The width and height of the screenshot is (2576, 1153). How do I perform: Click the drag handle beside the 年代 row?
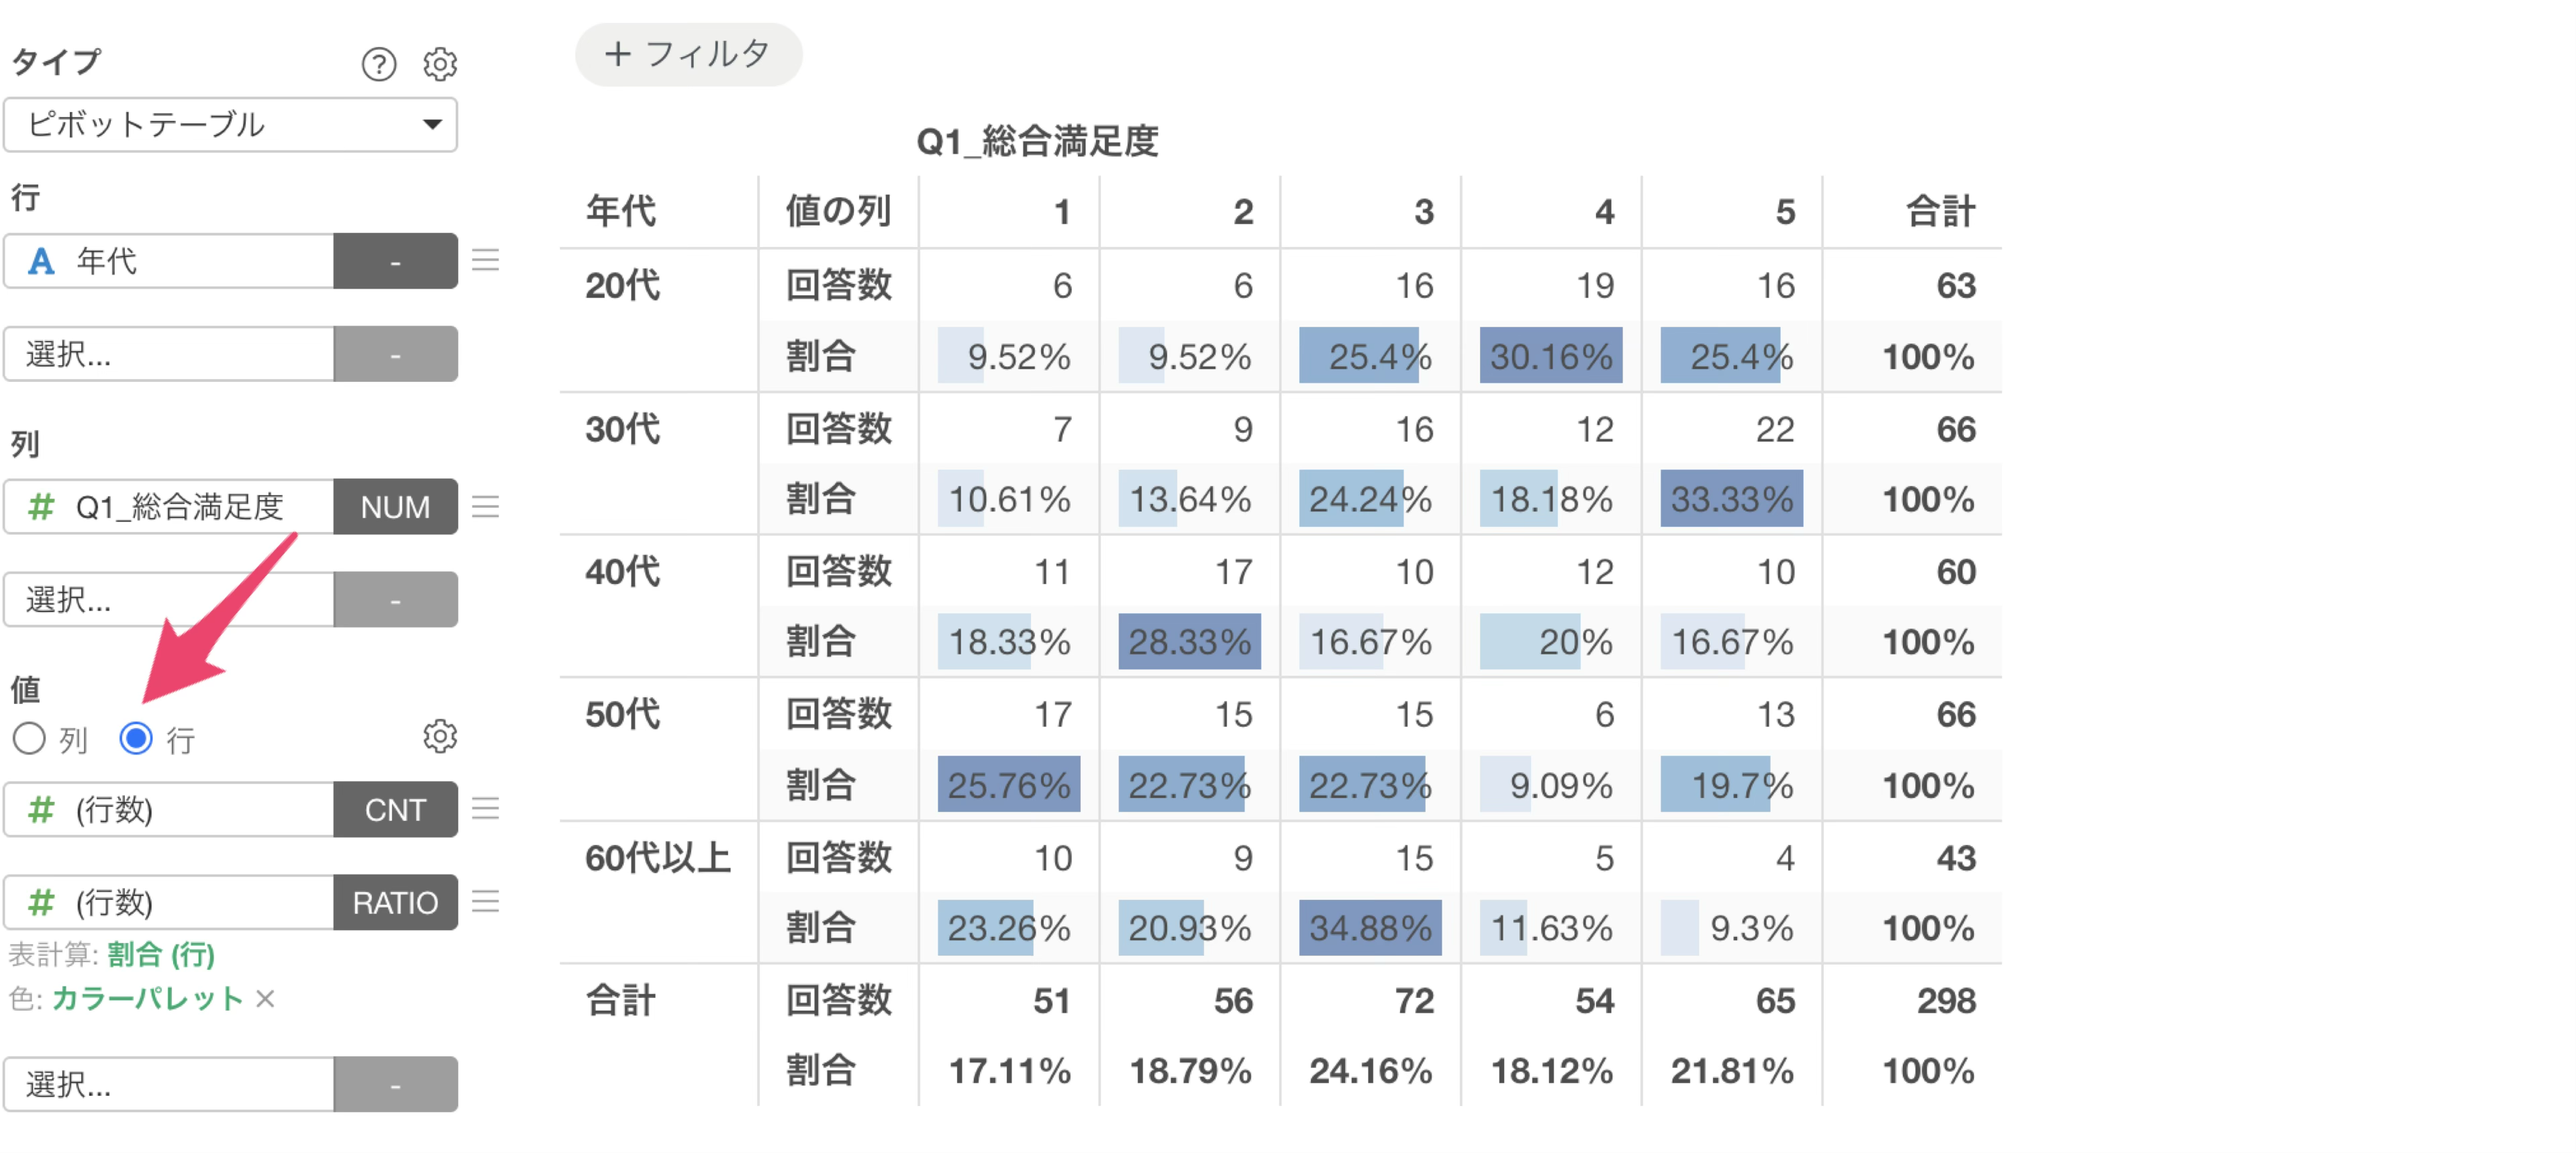coord(486,261)
